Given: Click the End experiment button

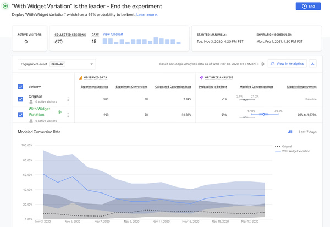Looking at the screenshot, I should click(308, 6).
